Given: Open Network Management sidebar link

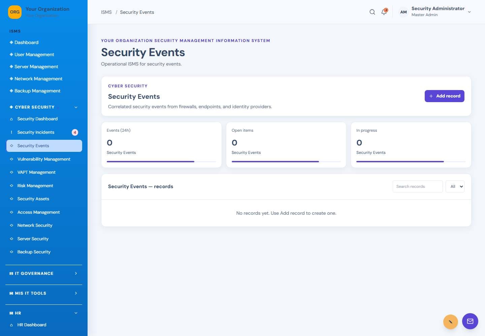Looking at the screenshot, I should pos(38,79).
